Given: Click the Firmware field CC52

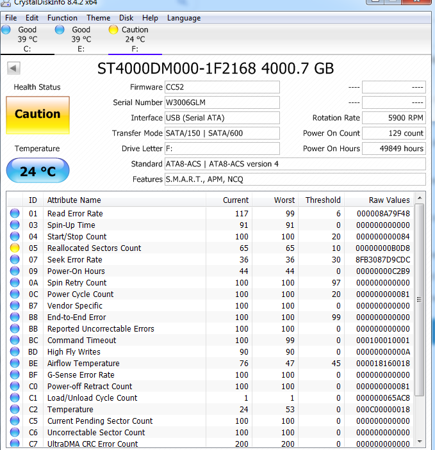Looking at the screenshot, I should click(x=222, y=87).
